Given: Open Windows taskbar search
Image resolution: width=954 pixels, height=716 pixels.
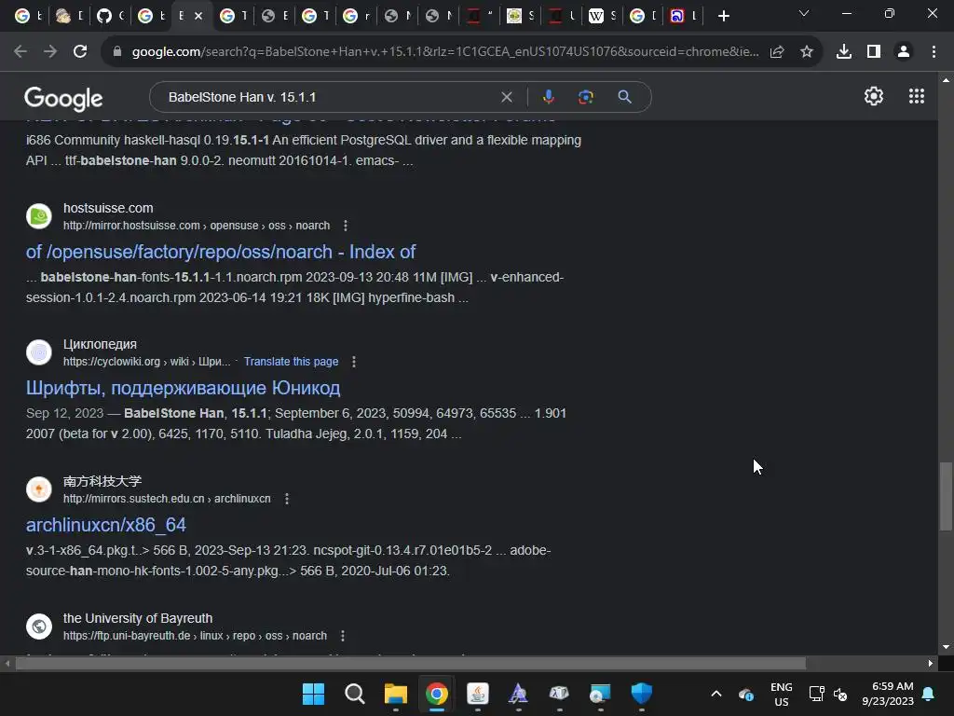Looking at the screenshot, I should pyautogui.click(x=354, y=694).
